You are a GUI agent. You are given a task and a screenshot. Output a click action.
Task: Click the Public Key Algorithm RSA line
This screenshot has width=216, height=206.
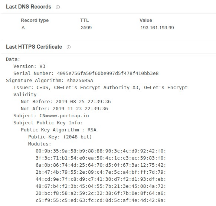tap(59, 130)
